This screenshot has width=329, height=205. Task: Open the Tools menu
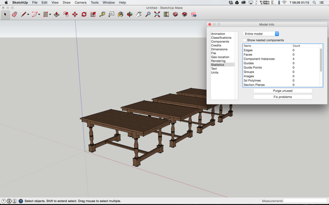point(94,3)
